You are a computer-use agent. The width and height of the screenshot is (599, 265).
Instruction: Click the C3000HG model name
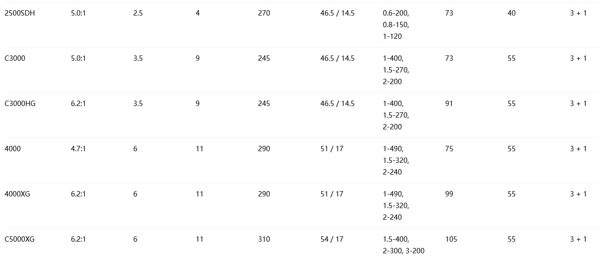point(20,104)
